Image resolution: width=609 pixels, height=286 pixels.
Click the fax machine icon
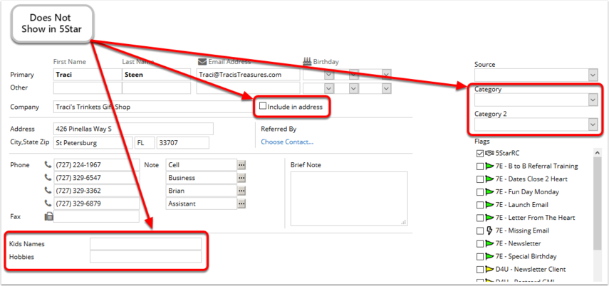pyautogui.click(x=48, y=216)
